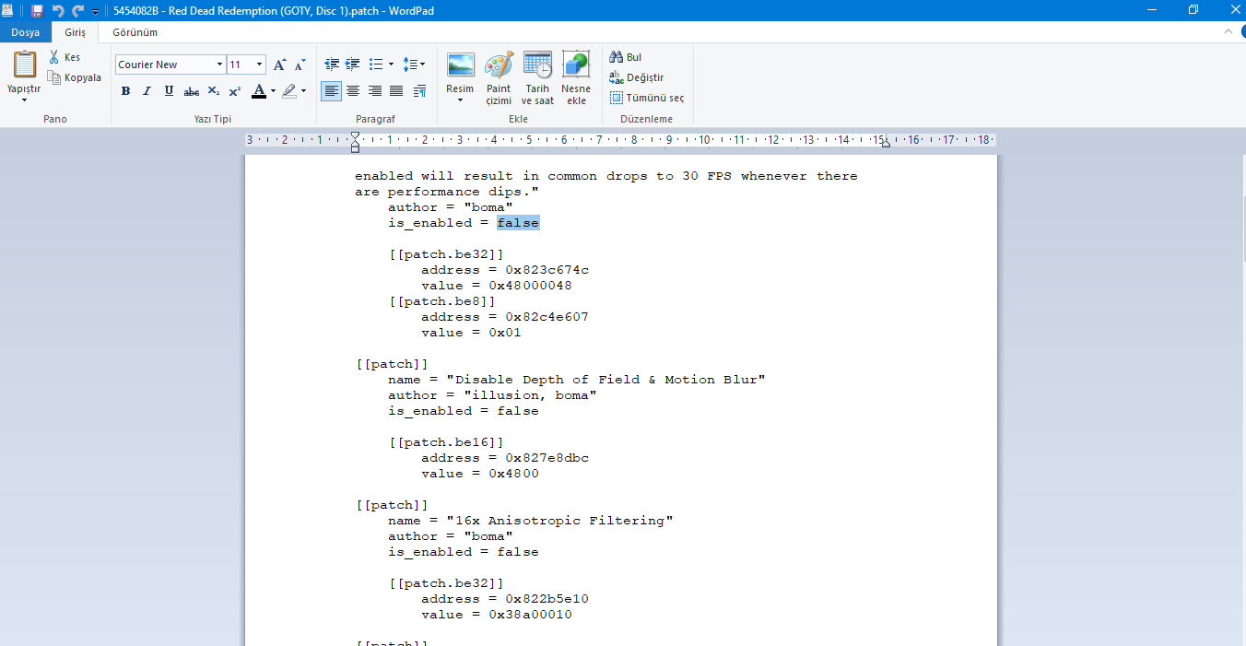The width and height of the screenshot is (1246, 646).
Task: Click the line address = 0x823c674c
Action: click(x=505, y=270)
